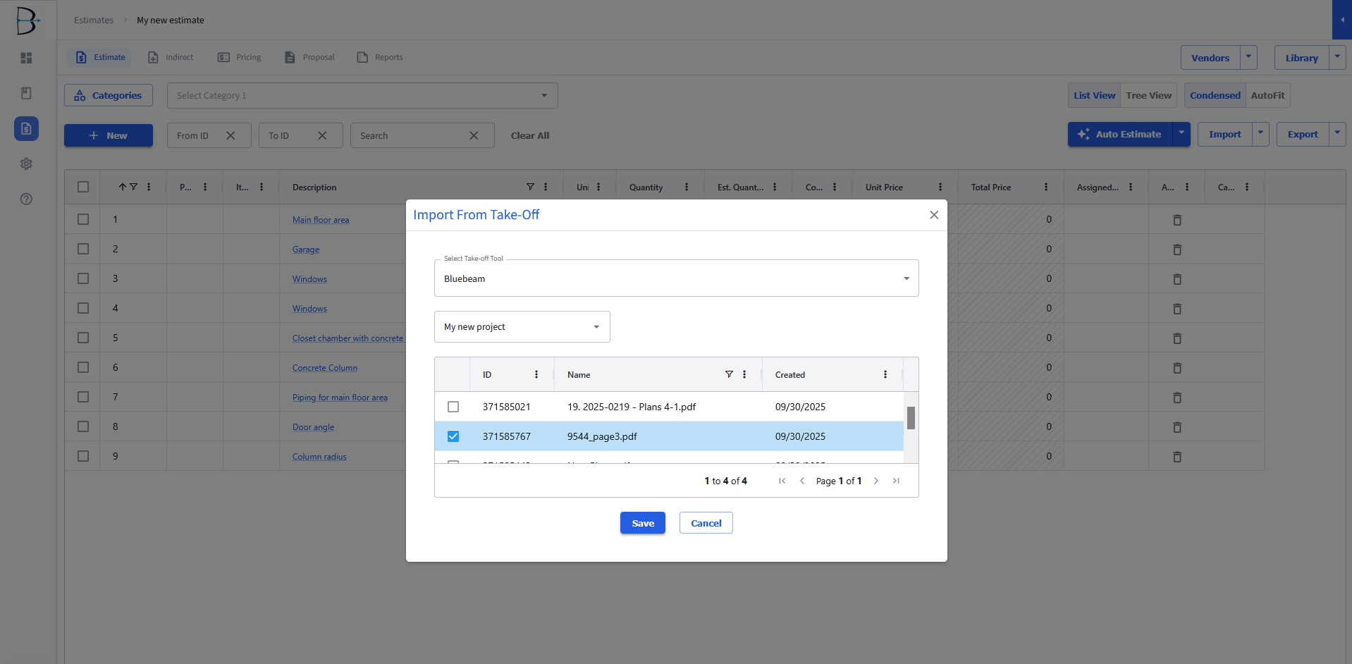This screenshot has width=1352, height=664.
Task: Open the settings gear in sidebar
Action: click(26, 164)
